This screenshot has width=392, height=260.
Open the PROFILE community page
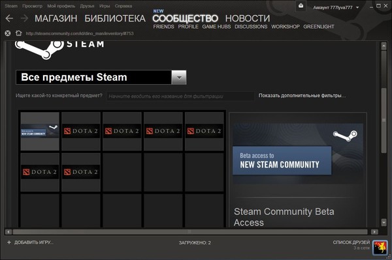click(188, 27)
